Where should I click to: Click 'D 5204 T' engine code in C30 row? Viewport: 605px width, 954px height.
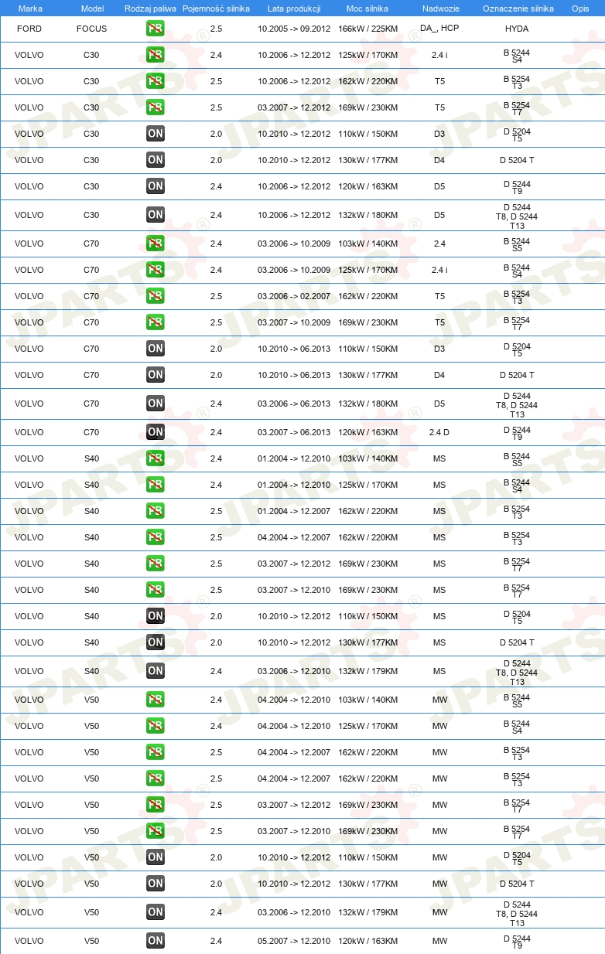517,160
